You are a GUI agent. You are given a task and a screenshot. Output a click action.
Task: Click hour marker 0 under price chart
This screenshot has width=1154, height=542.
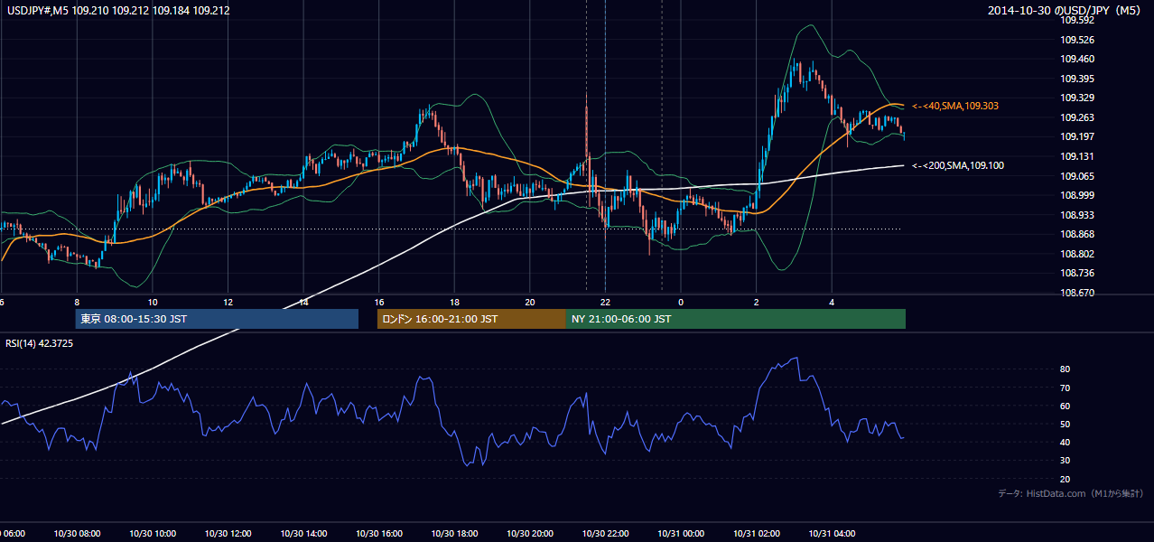click(x=681, y=302)
